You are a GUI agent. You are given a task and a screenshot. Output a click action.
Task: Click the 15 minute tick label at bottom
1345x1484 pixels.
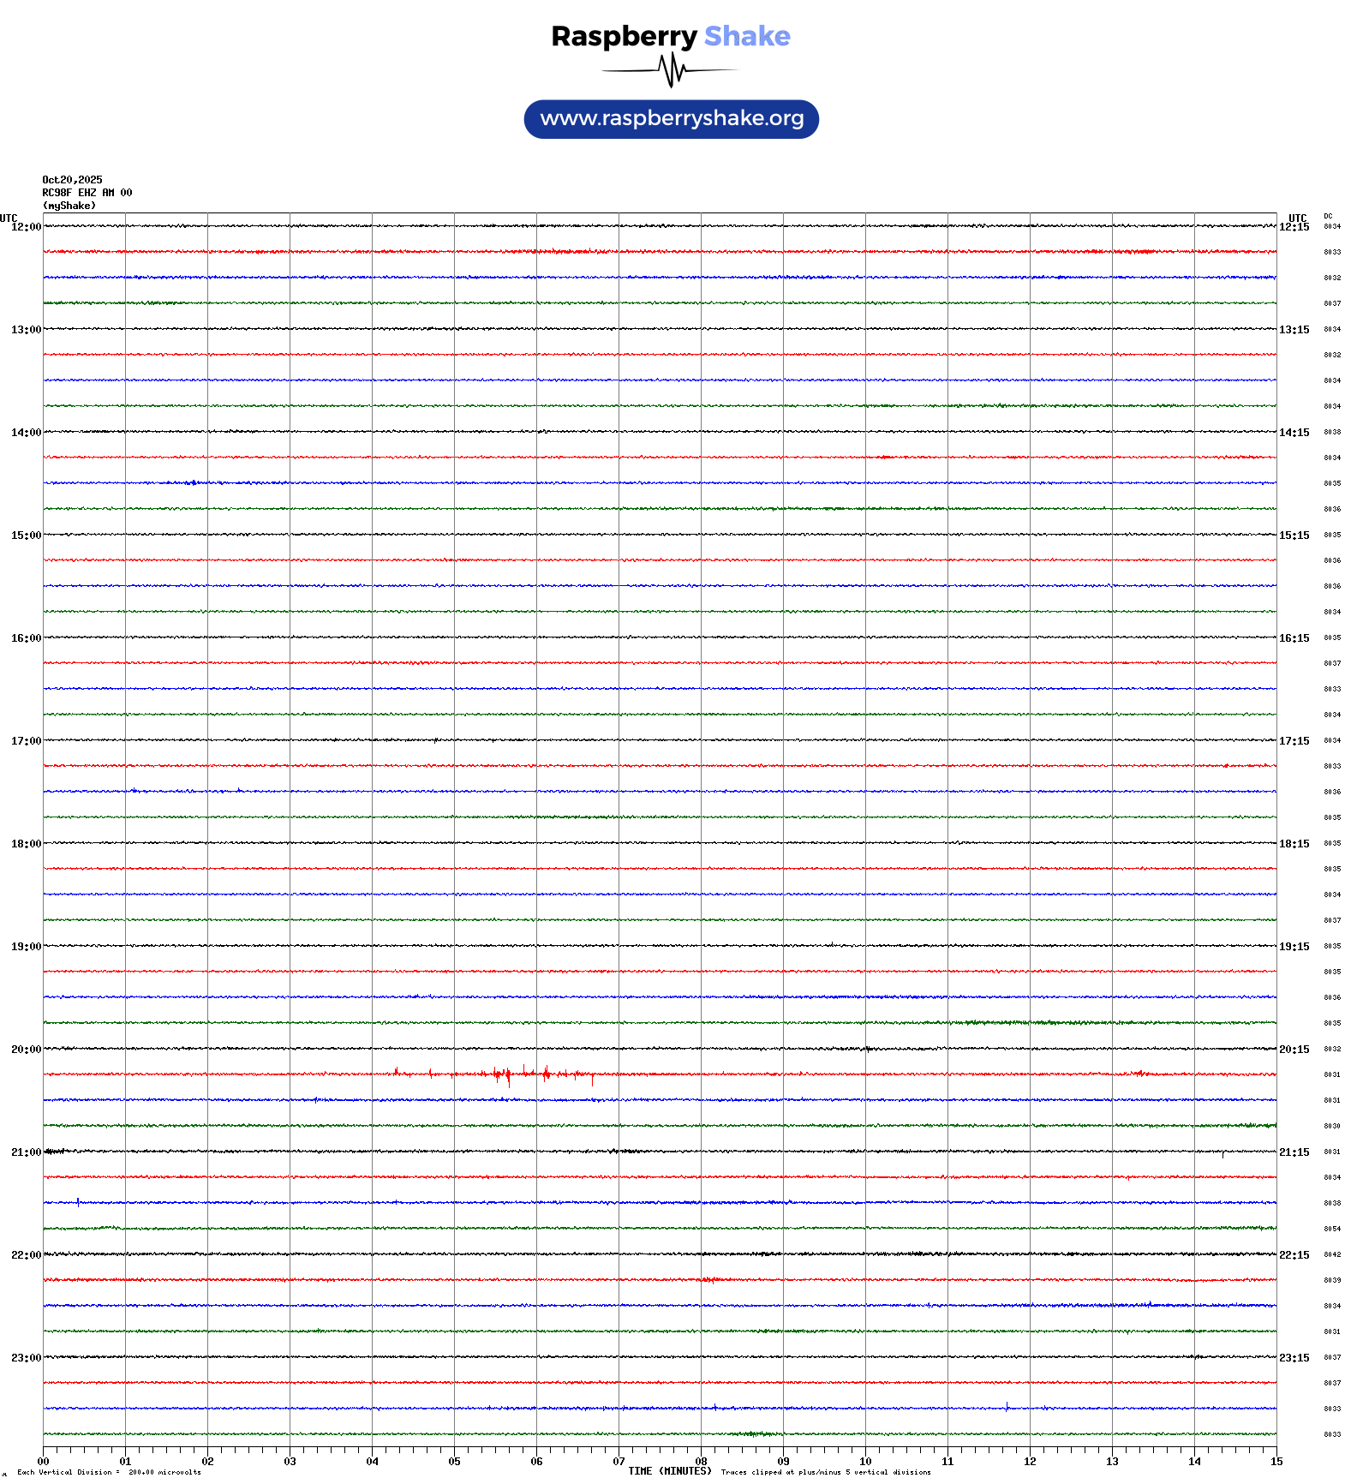point(1276,1462)
